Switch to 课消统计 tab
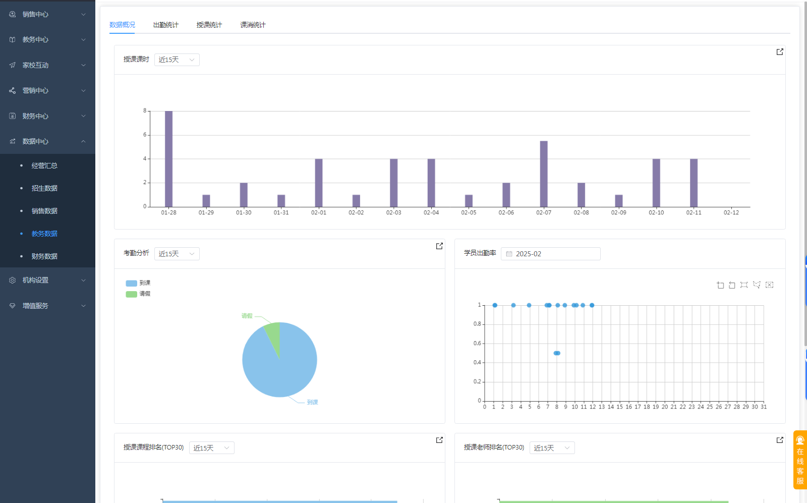This screenshot has height=503, width=807. coord(253,25)
